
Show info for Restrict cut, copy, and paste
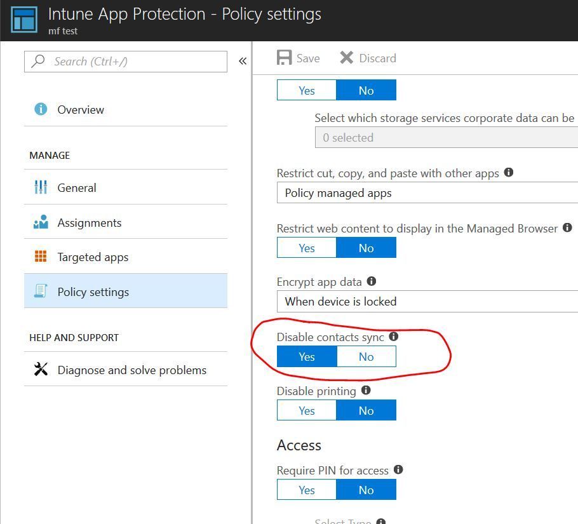click(x=509, y=172)
